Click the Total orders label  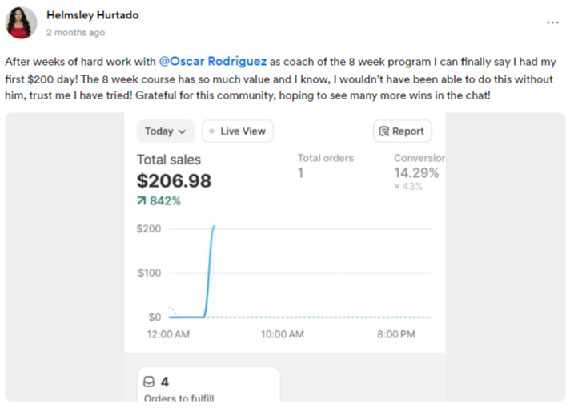(325, 158)
